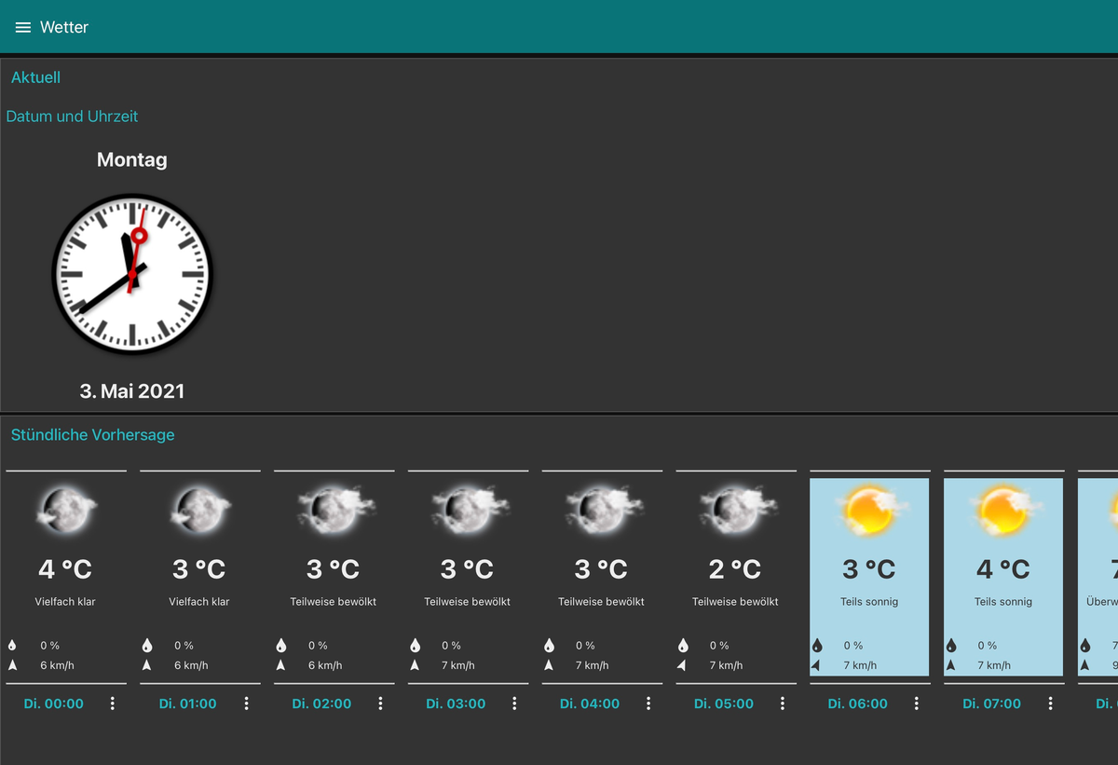This screenshot has height=765, width=1118.
Task: Select the Di. 05:00 time label
Action: [725, 704]
